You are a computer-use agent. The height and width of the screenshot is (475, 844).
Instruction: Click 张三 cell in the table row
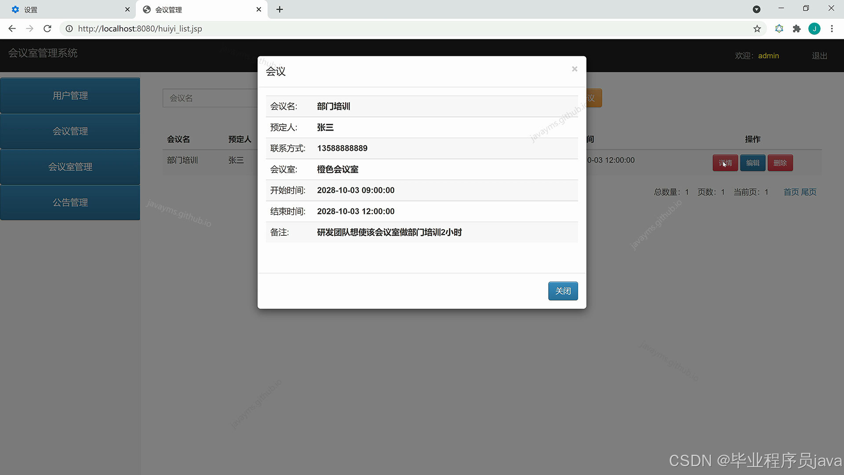[x=236, y=160]
